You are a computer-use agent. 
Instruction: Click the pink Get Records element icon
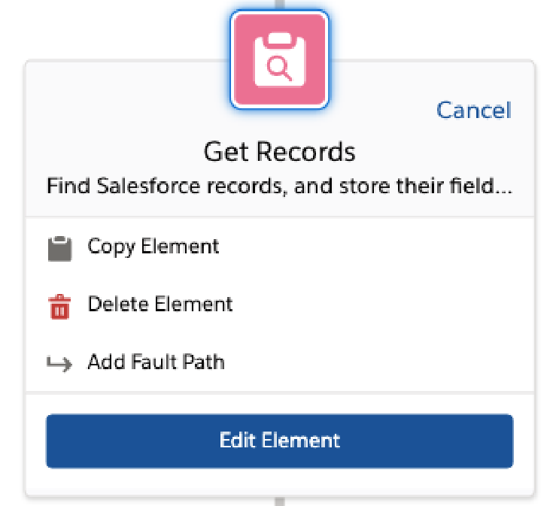coord(280,59)
